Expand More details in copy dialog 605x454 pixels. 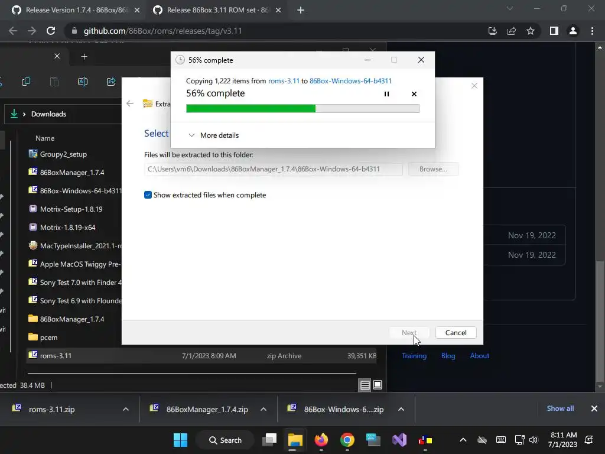click(213, 135)
